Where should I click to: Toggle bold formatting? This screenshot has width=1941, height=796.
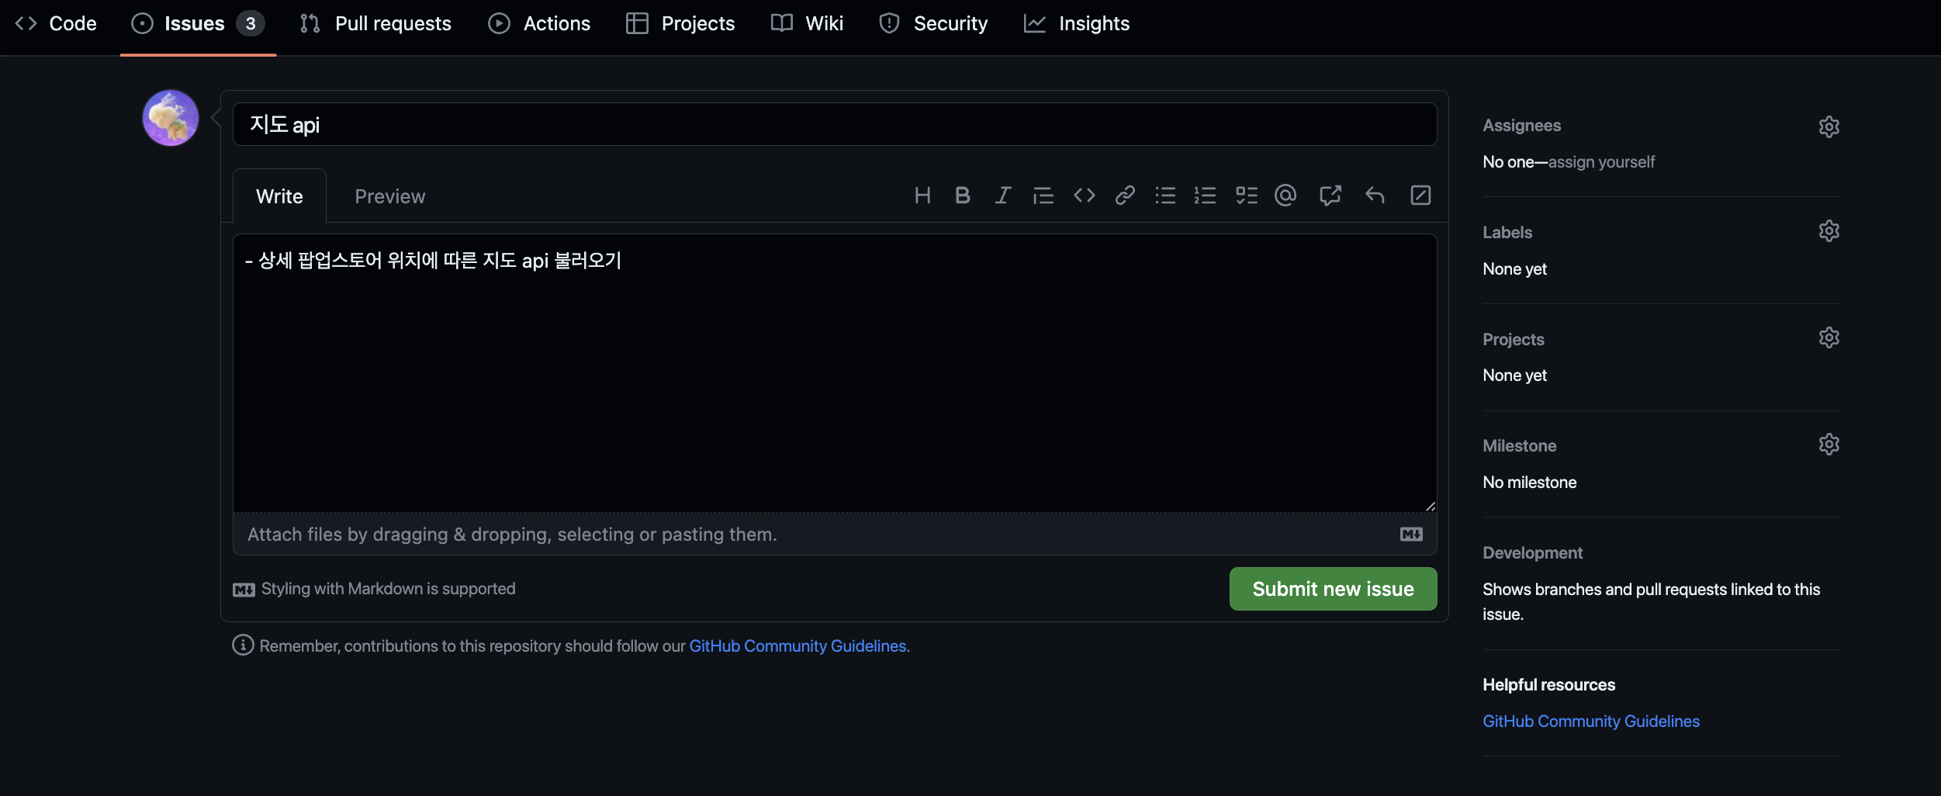962,195
